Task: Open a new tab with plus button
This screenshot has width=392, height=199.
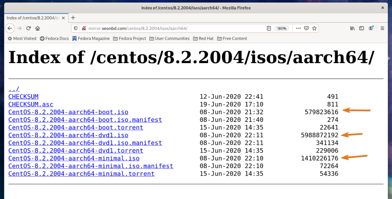Action: [73, 18]
